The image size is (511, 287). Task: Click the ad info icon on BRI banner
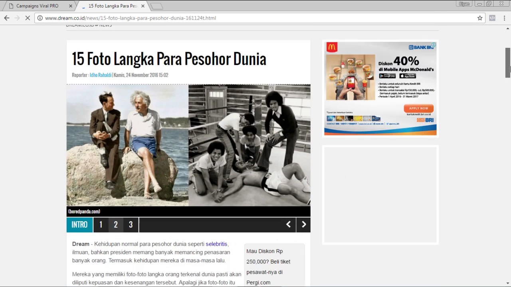point(434,45)
